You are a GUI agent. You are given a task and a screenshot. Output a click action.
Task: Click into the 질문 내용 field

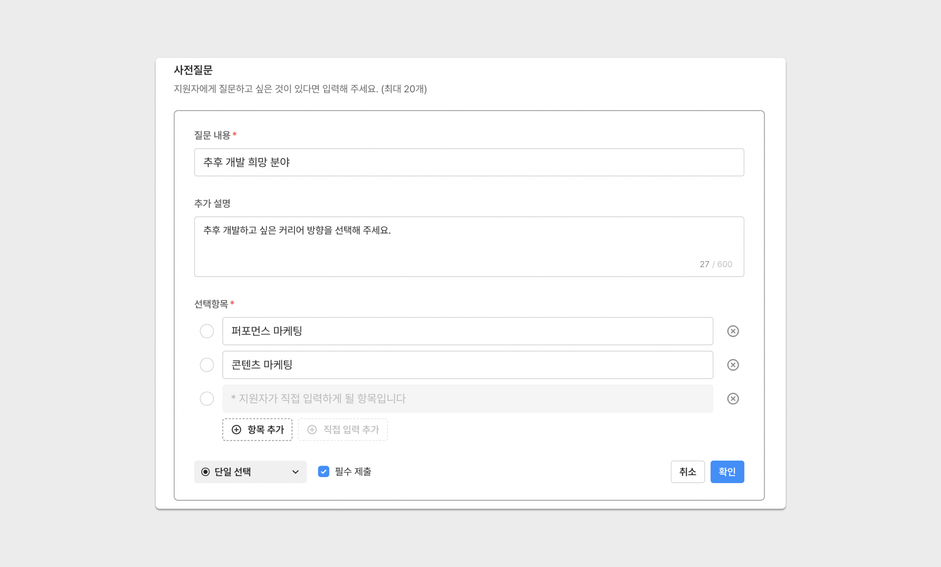pos(468,162)
